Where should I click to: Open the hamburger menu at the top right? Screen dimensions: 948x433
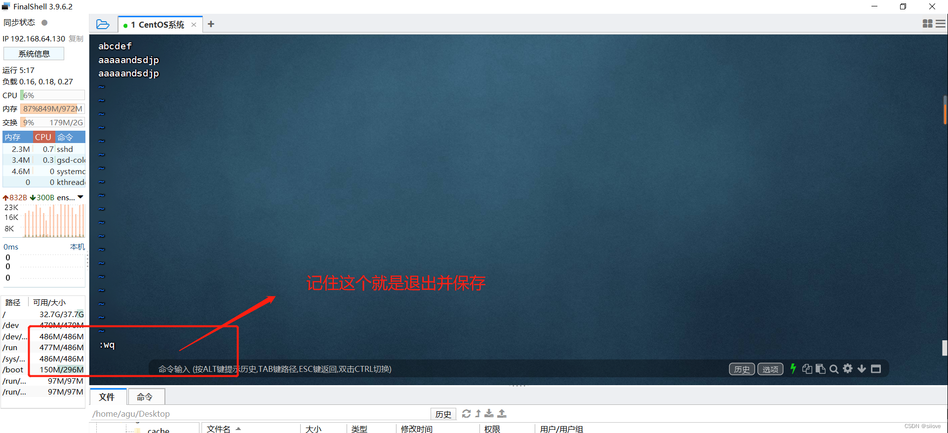(x=941, y=24)
